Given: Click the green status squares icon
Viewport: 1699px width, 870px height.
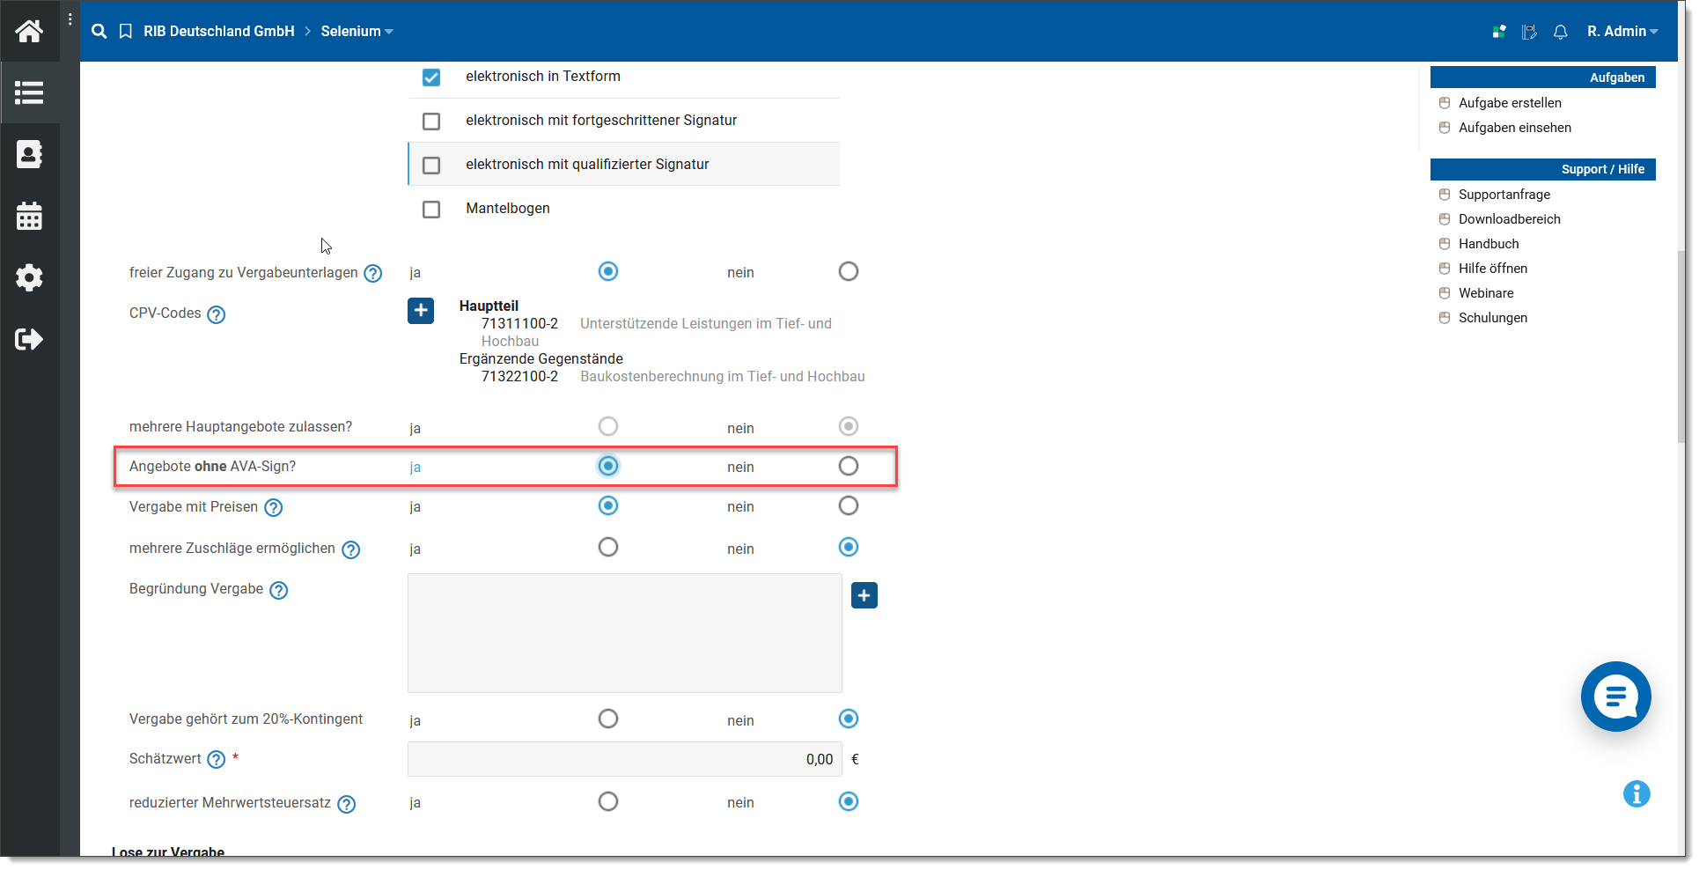Looking at the screenshot, I should click(x=1499, y=32).
